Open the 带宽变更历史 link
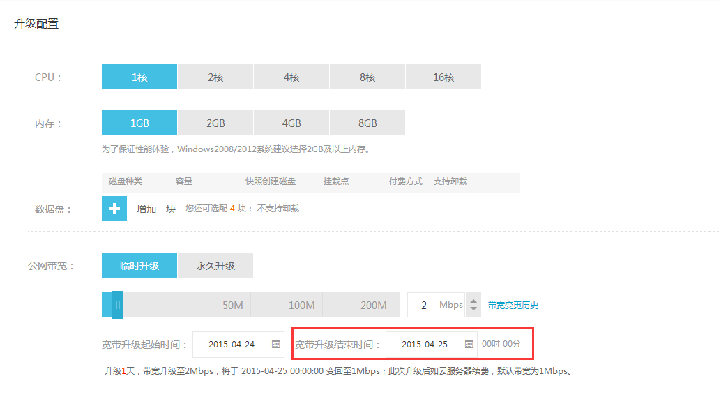Image resolution: width=721 pixels, height=413 pixels. coord(513,306)
